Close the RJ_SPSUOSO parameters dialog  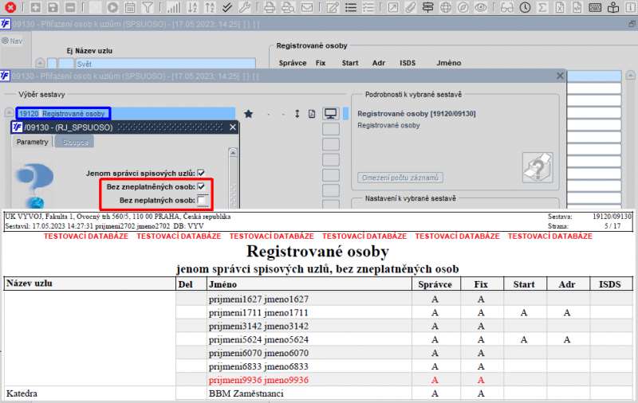[x=233, y=127]
